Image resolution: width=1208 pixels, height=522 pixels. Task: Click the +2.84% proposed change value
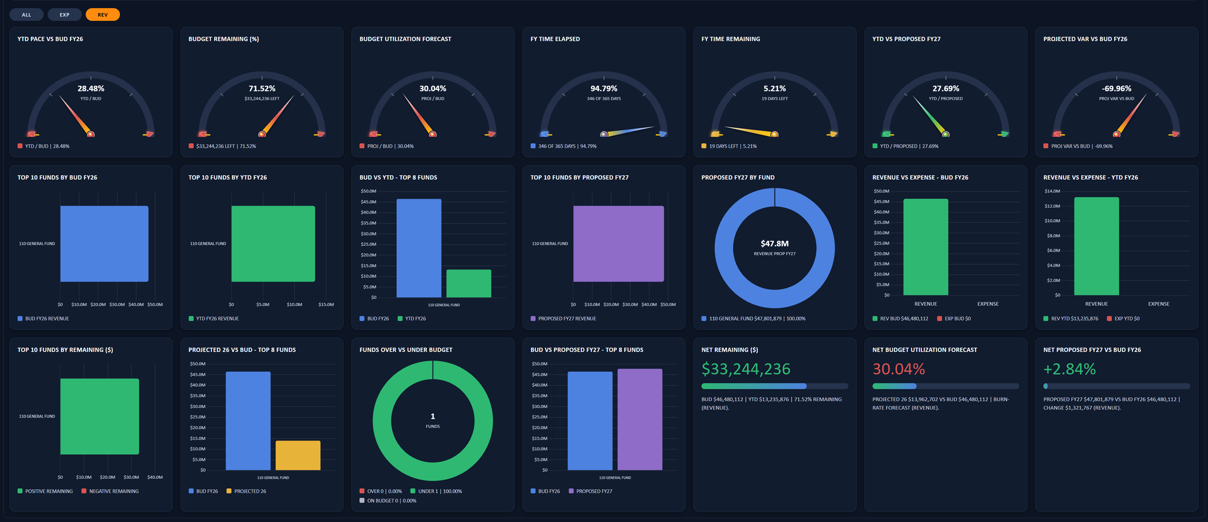point(1069,369)
